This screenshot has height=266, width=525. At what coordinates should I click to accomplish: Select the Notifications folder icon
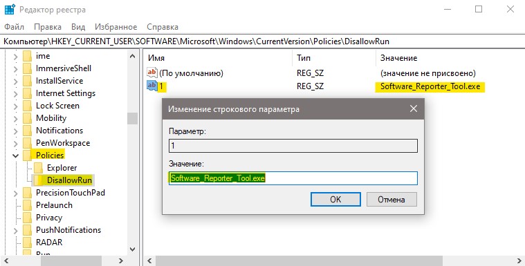[x=28, y=131]
